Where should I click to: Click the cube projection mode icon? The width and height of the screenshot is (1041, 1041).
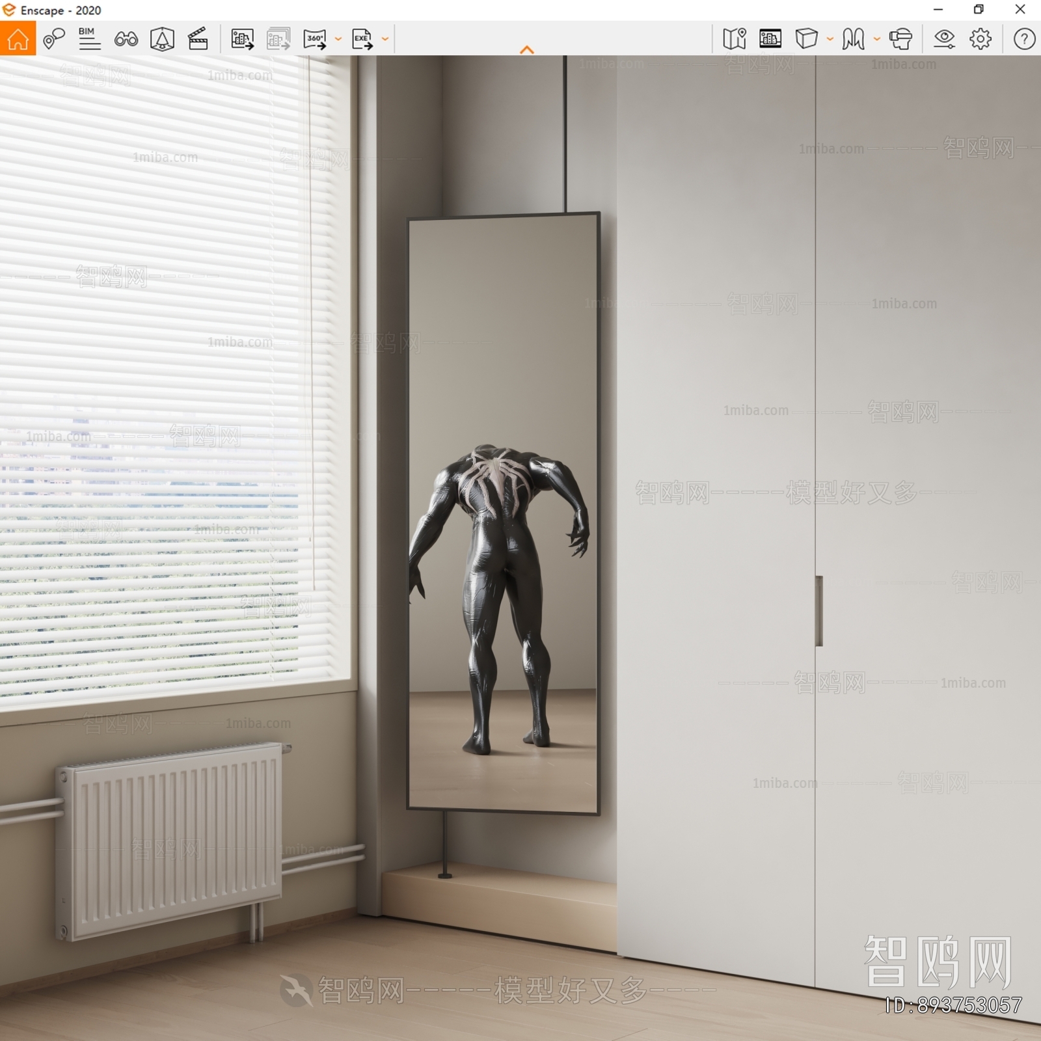[806, 39]
